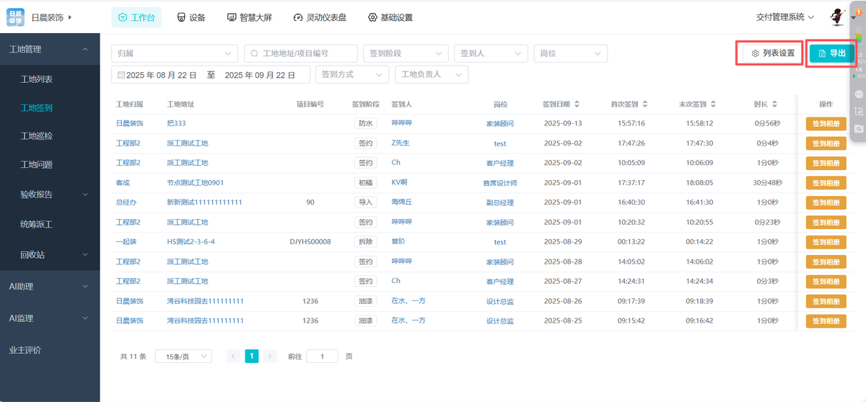Click the 拆除 stage tag
This screenshot has width=866, height=402.
coord(366,242)
